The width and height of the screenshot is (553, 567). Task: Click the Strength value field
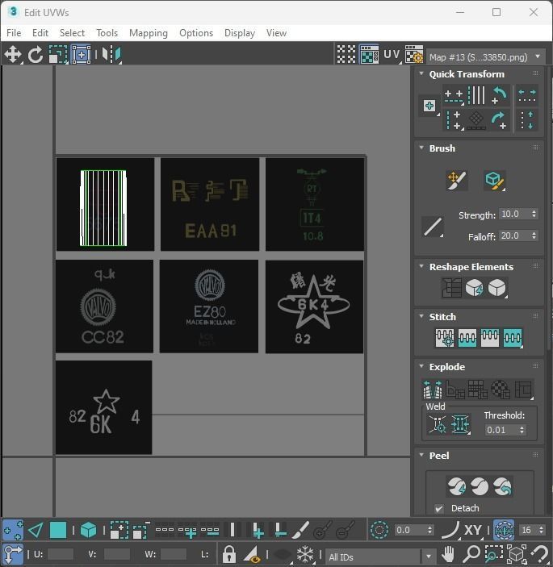[x=514, y=214]
